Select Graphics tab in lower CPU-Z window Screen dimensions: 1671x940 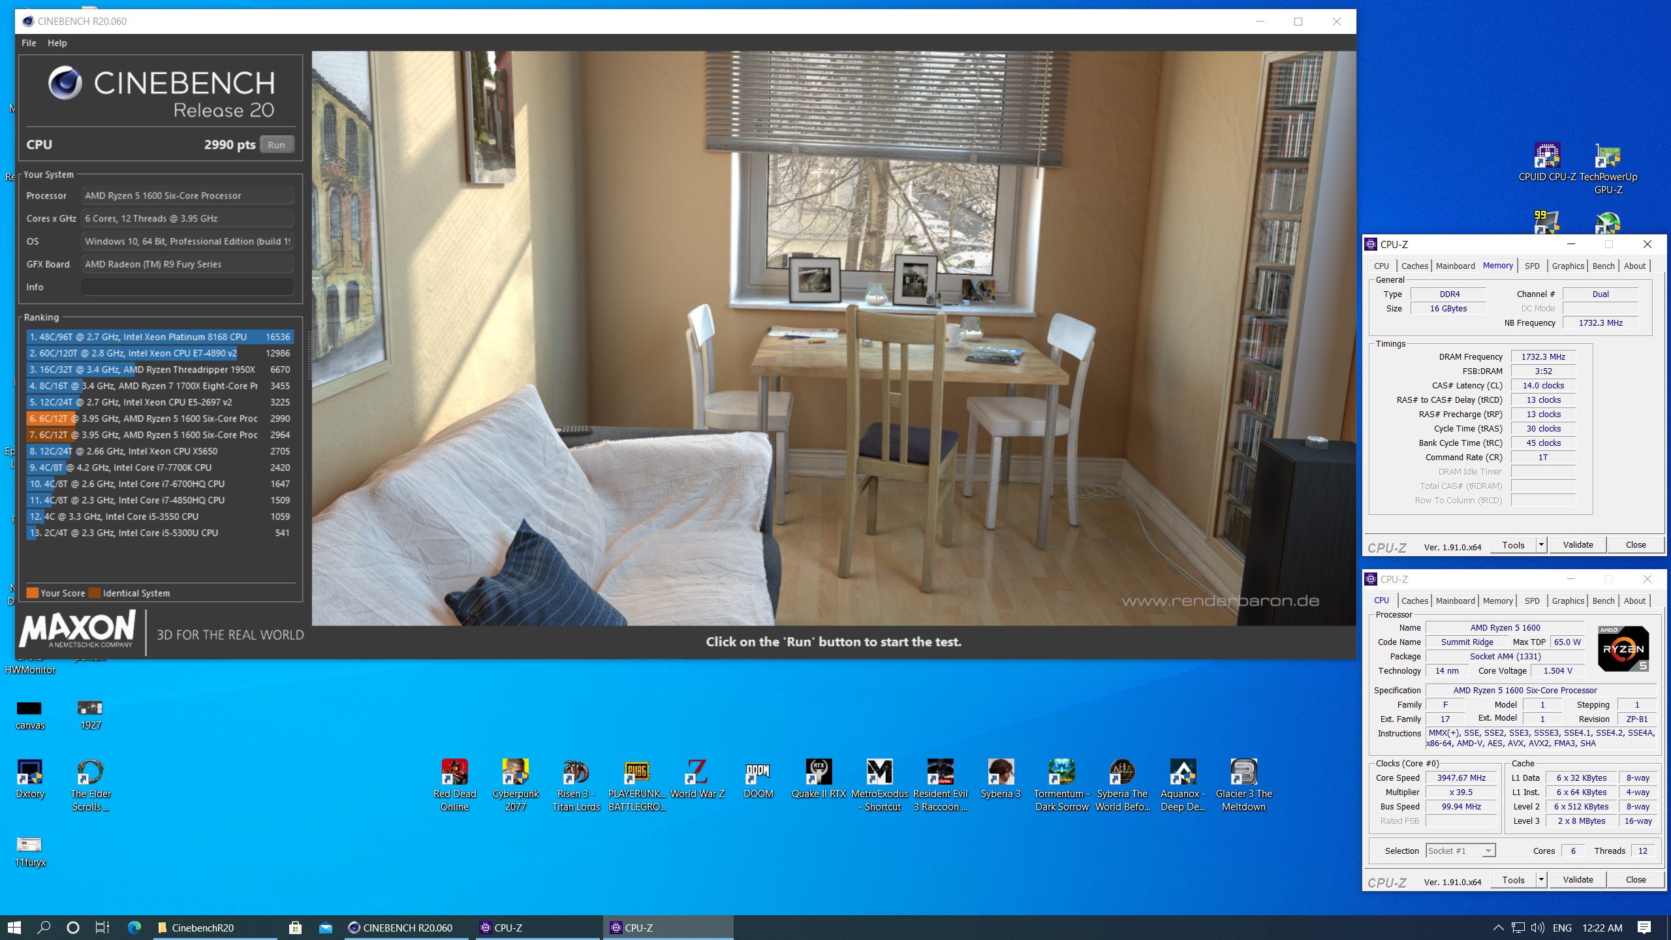coord(1567,601)
